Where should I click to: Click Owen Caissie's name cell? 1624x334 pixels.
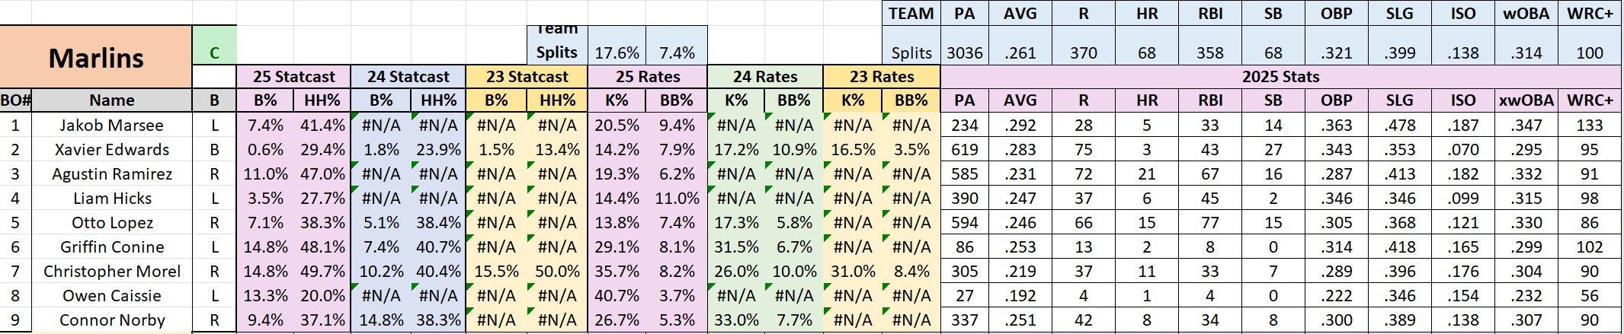111,296
